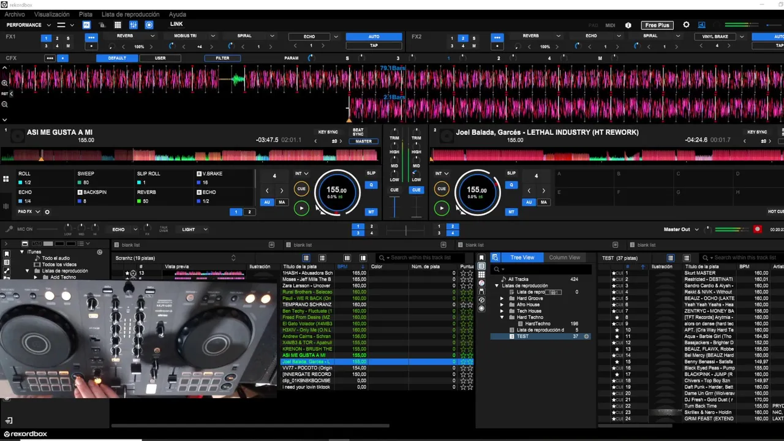Image resolution: width=784 pixels, height=441 pixels.
Task: Zoom in waveform magnifier icon
Action: pyautogui.click(x=4, y=83)
